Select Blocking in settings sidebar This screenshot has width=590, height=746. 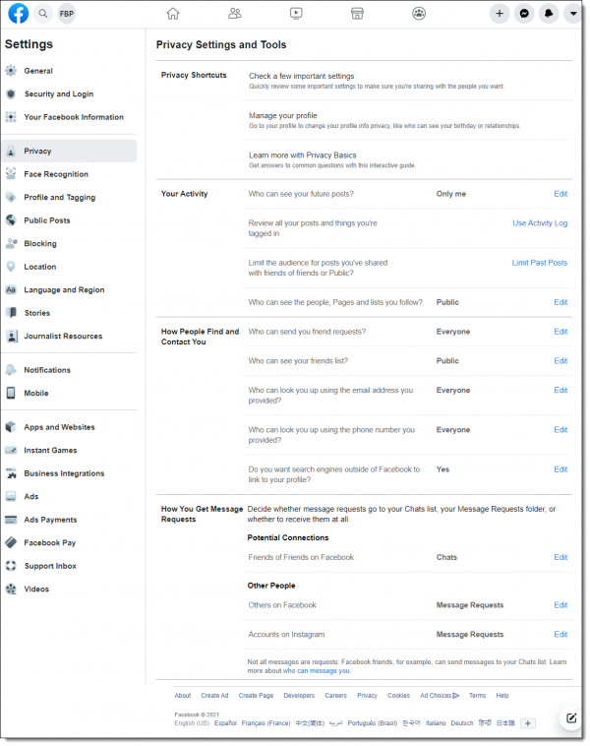[40, 244]
